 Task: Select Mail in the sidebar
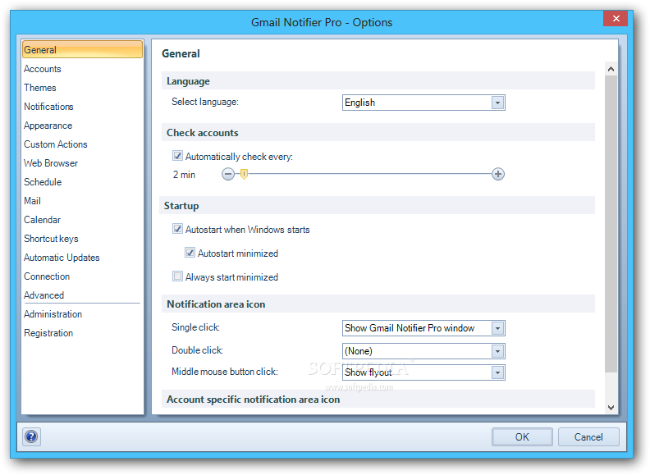click(x=32, y=201)
